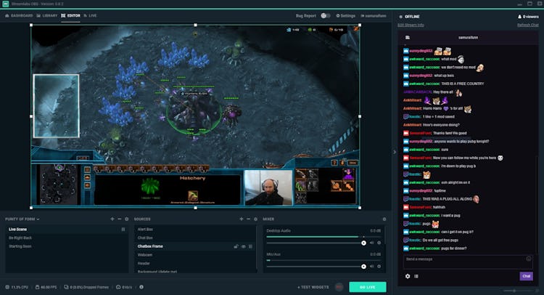Click the chat rooms icon beside samuraifunn
This screenshot has width=544, height=295.
[x=408, y=38]
